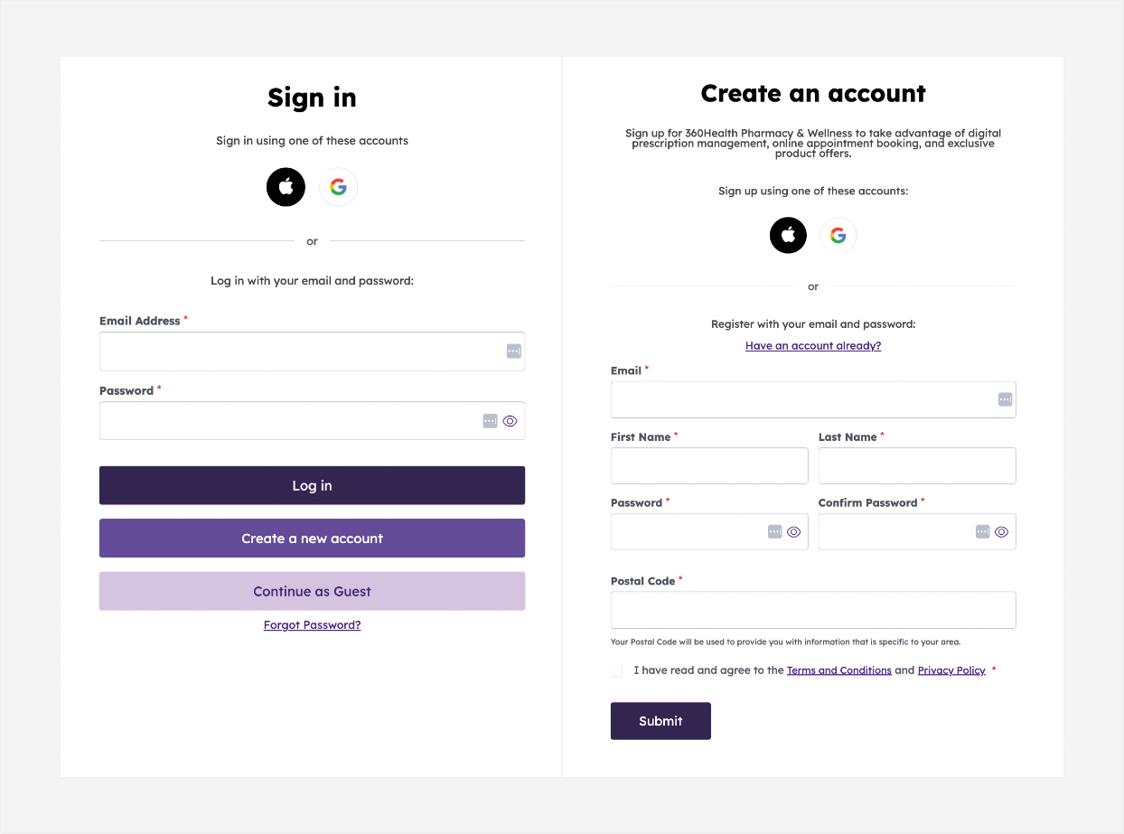Click Have an account already link
This screenshot has height=834, width=1124.
(812, 345)
